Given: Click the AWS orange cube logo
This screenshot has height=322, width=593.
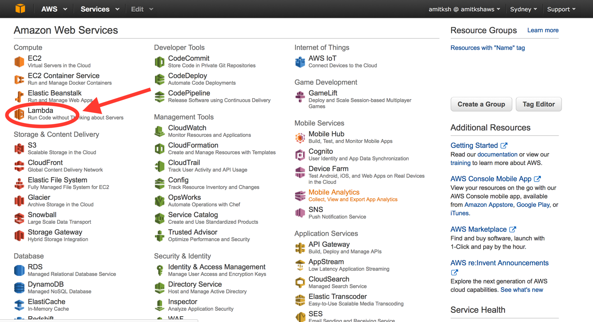Looking at the screenshot, I should pyautogui.click(x=20, y=9).
